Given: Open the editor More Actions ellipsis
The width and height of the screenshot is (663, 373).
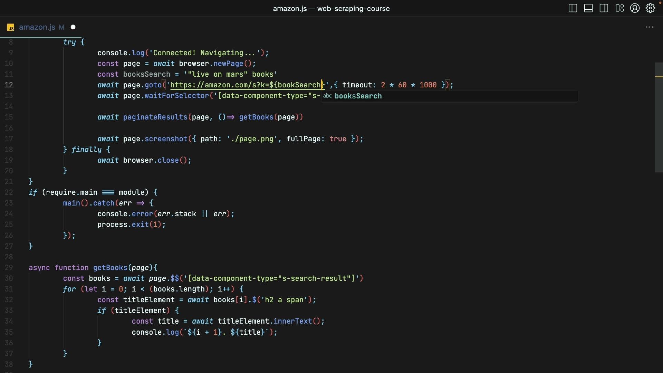Looking at the screenshot, I should point(649,27).
